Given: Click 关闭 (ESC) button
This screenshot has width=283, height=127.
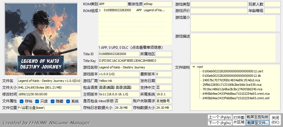Looking at the screenshot, I should pos(275,120).
